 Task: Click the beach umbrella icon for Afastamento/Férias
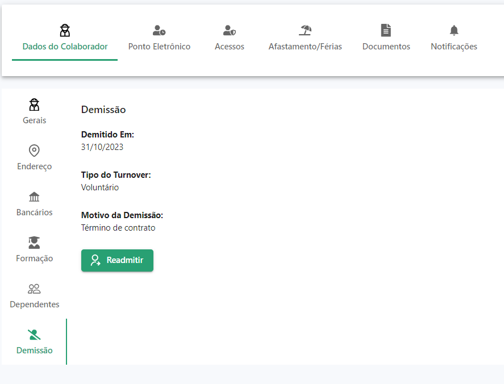[305, 30]
